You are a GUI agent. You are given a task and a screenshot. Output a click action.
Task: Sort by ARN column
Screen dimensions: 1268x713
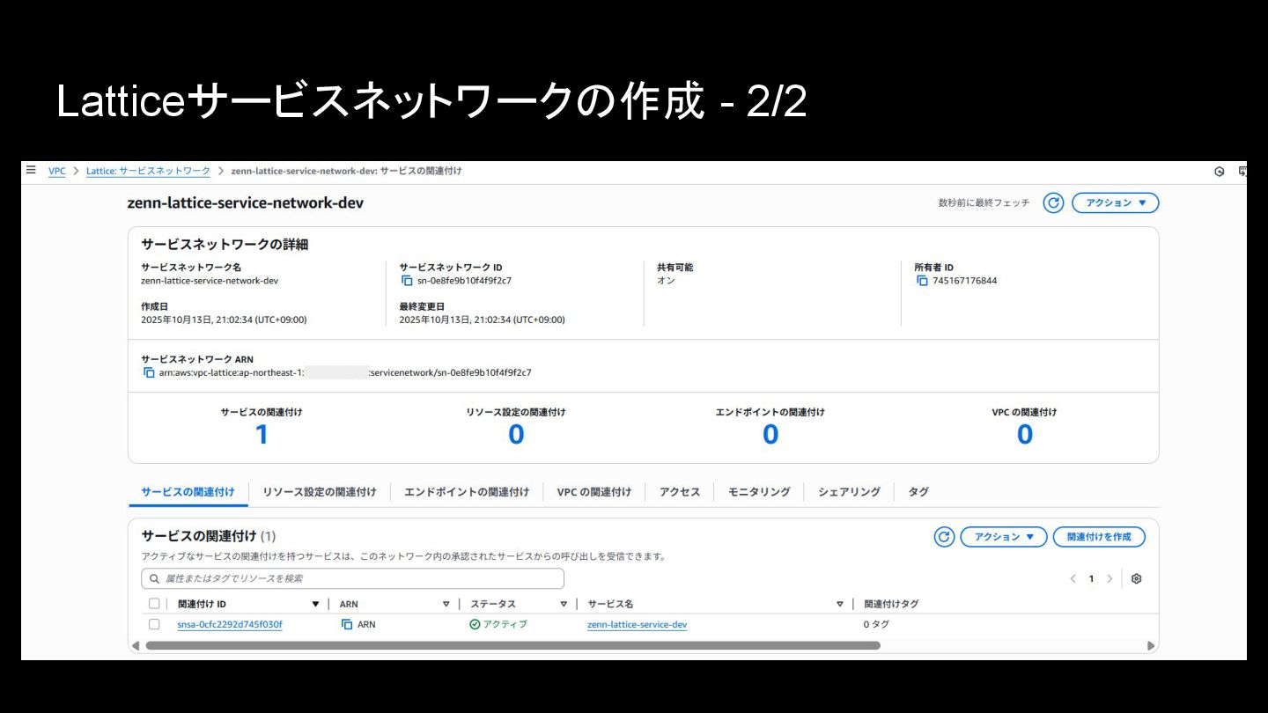446,604
